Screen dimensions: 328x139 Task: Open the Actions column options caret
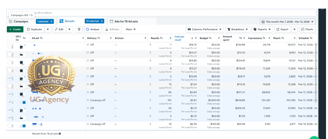(x=145, y=38)
